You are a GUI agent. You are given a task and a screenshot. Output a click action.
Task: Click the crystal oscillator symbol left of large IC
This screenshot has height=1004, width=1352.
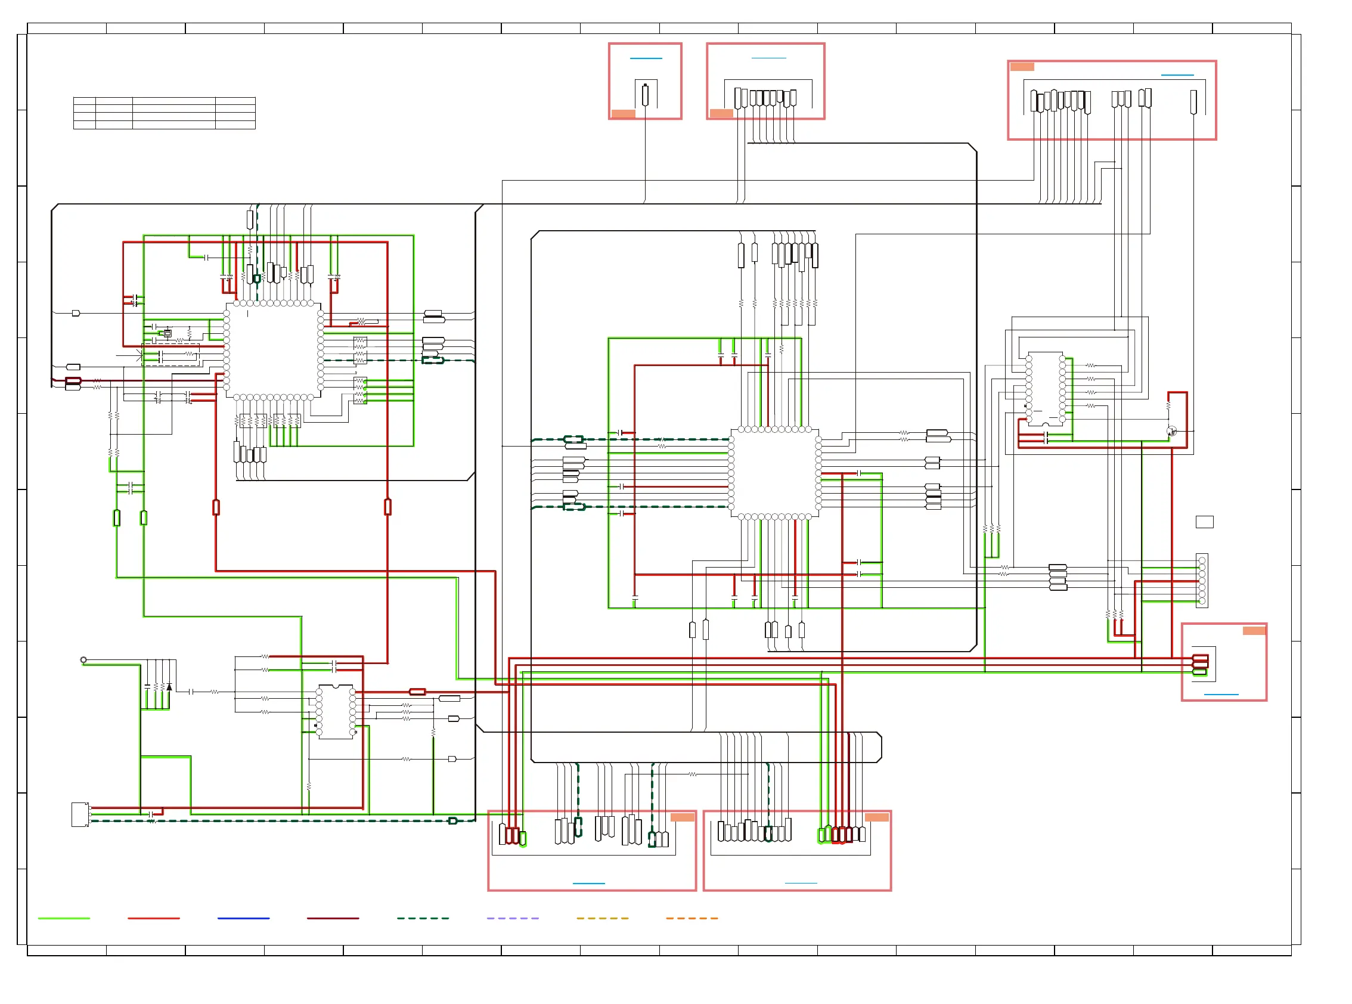168,333
